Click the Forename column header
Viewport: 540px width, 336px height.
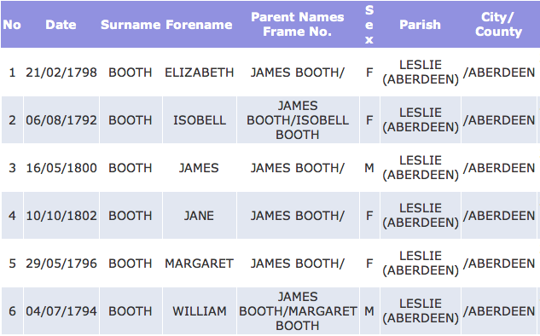click(199, 25)
